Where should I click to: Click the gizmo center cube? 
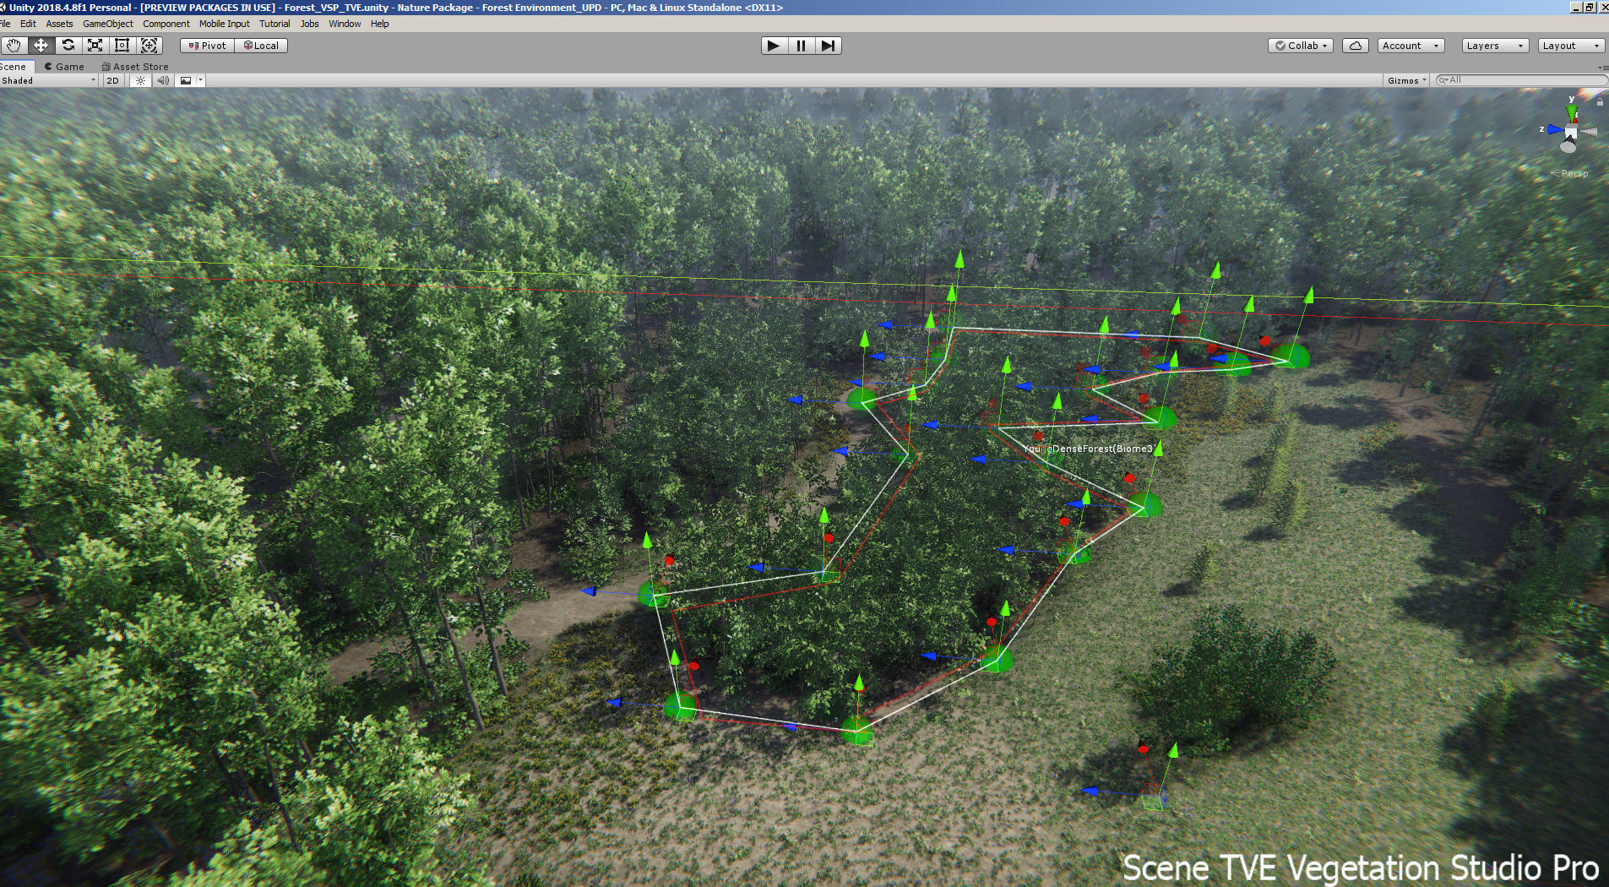(1571, 133)
